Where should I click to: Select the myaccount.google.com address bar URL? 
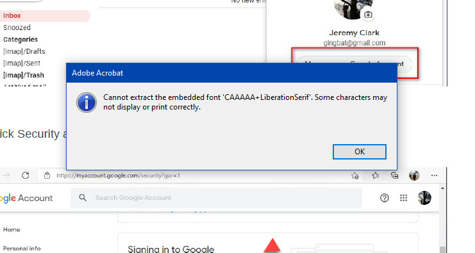pos(118,175)
